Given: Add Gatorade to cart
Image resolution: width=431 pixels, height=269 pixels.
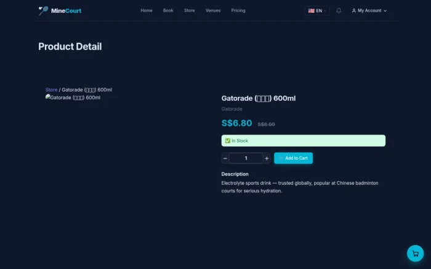Looking at the screenshot, I should pyautogui.click(x=293, y=158).
